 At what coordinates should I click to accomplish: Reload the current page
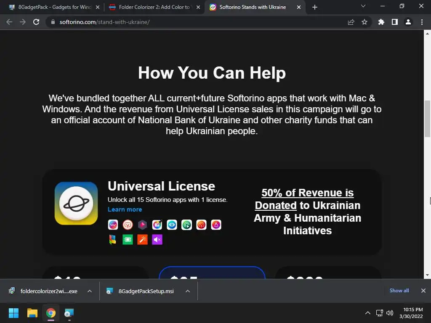[36, 22]
